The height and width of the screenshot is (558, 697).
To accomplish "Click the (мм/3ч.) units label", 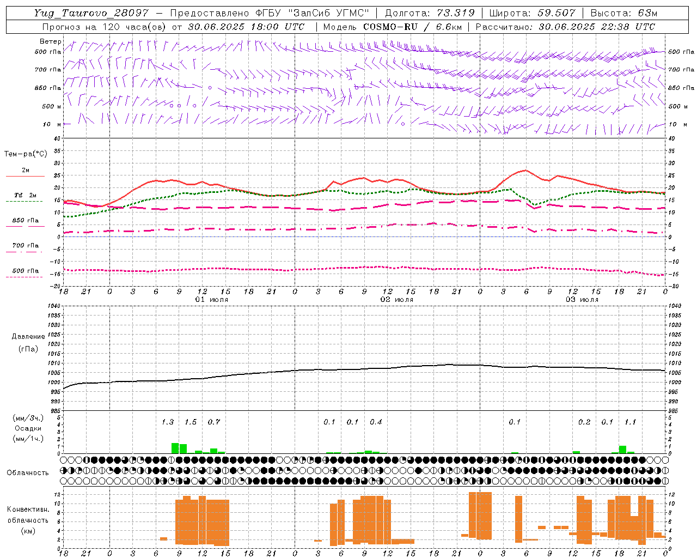I will tap(28, 418).
